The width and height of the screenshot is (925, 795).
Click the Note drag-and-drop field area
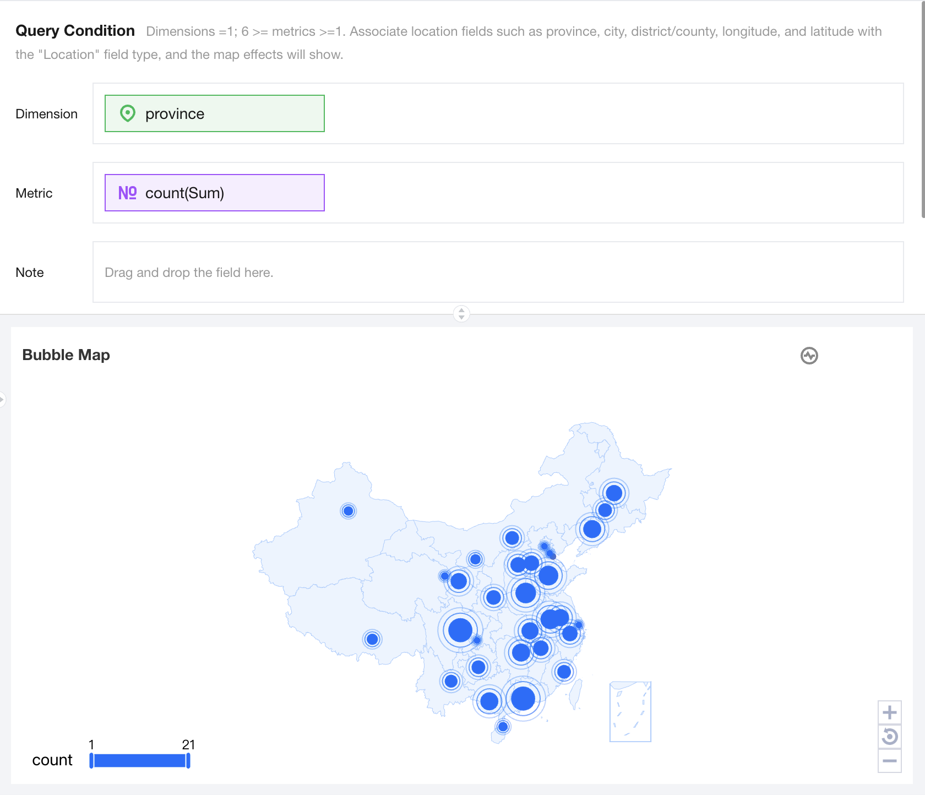pyautogui.click(x=498, y=272)
